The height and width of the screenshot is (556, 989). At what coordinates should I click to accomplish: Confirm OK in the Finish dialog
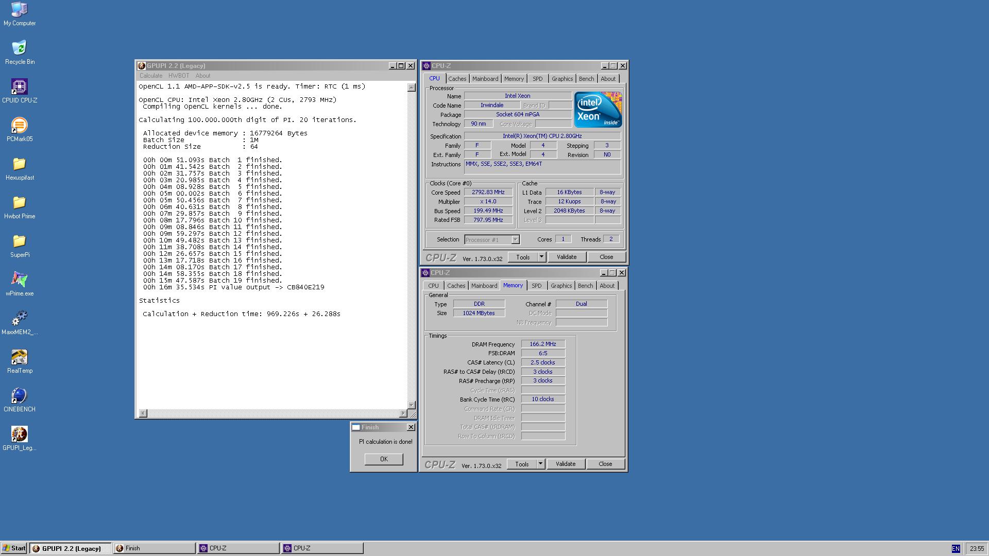pos(384,459)
